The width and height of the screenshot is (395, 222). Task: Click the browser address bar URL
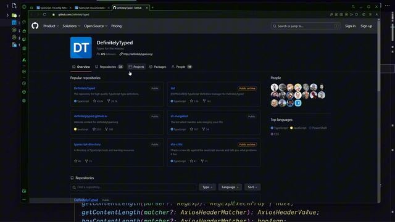point(73,15)
